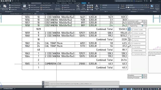Click Update Lists in Management panel
Image resolution: width=161 pixels, height=90 pixels.
pos(13,9)
